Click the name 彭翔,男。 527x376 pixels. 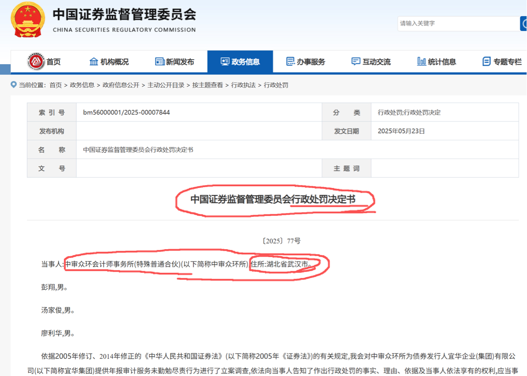[x=54, y=287]
